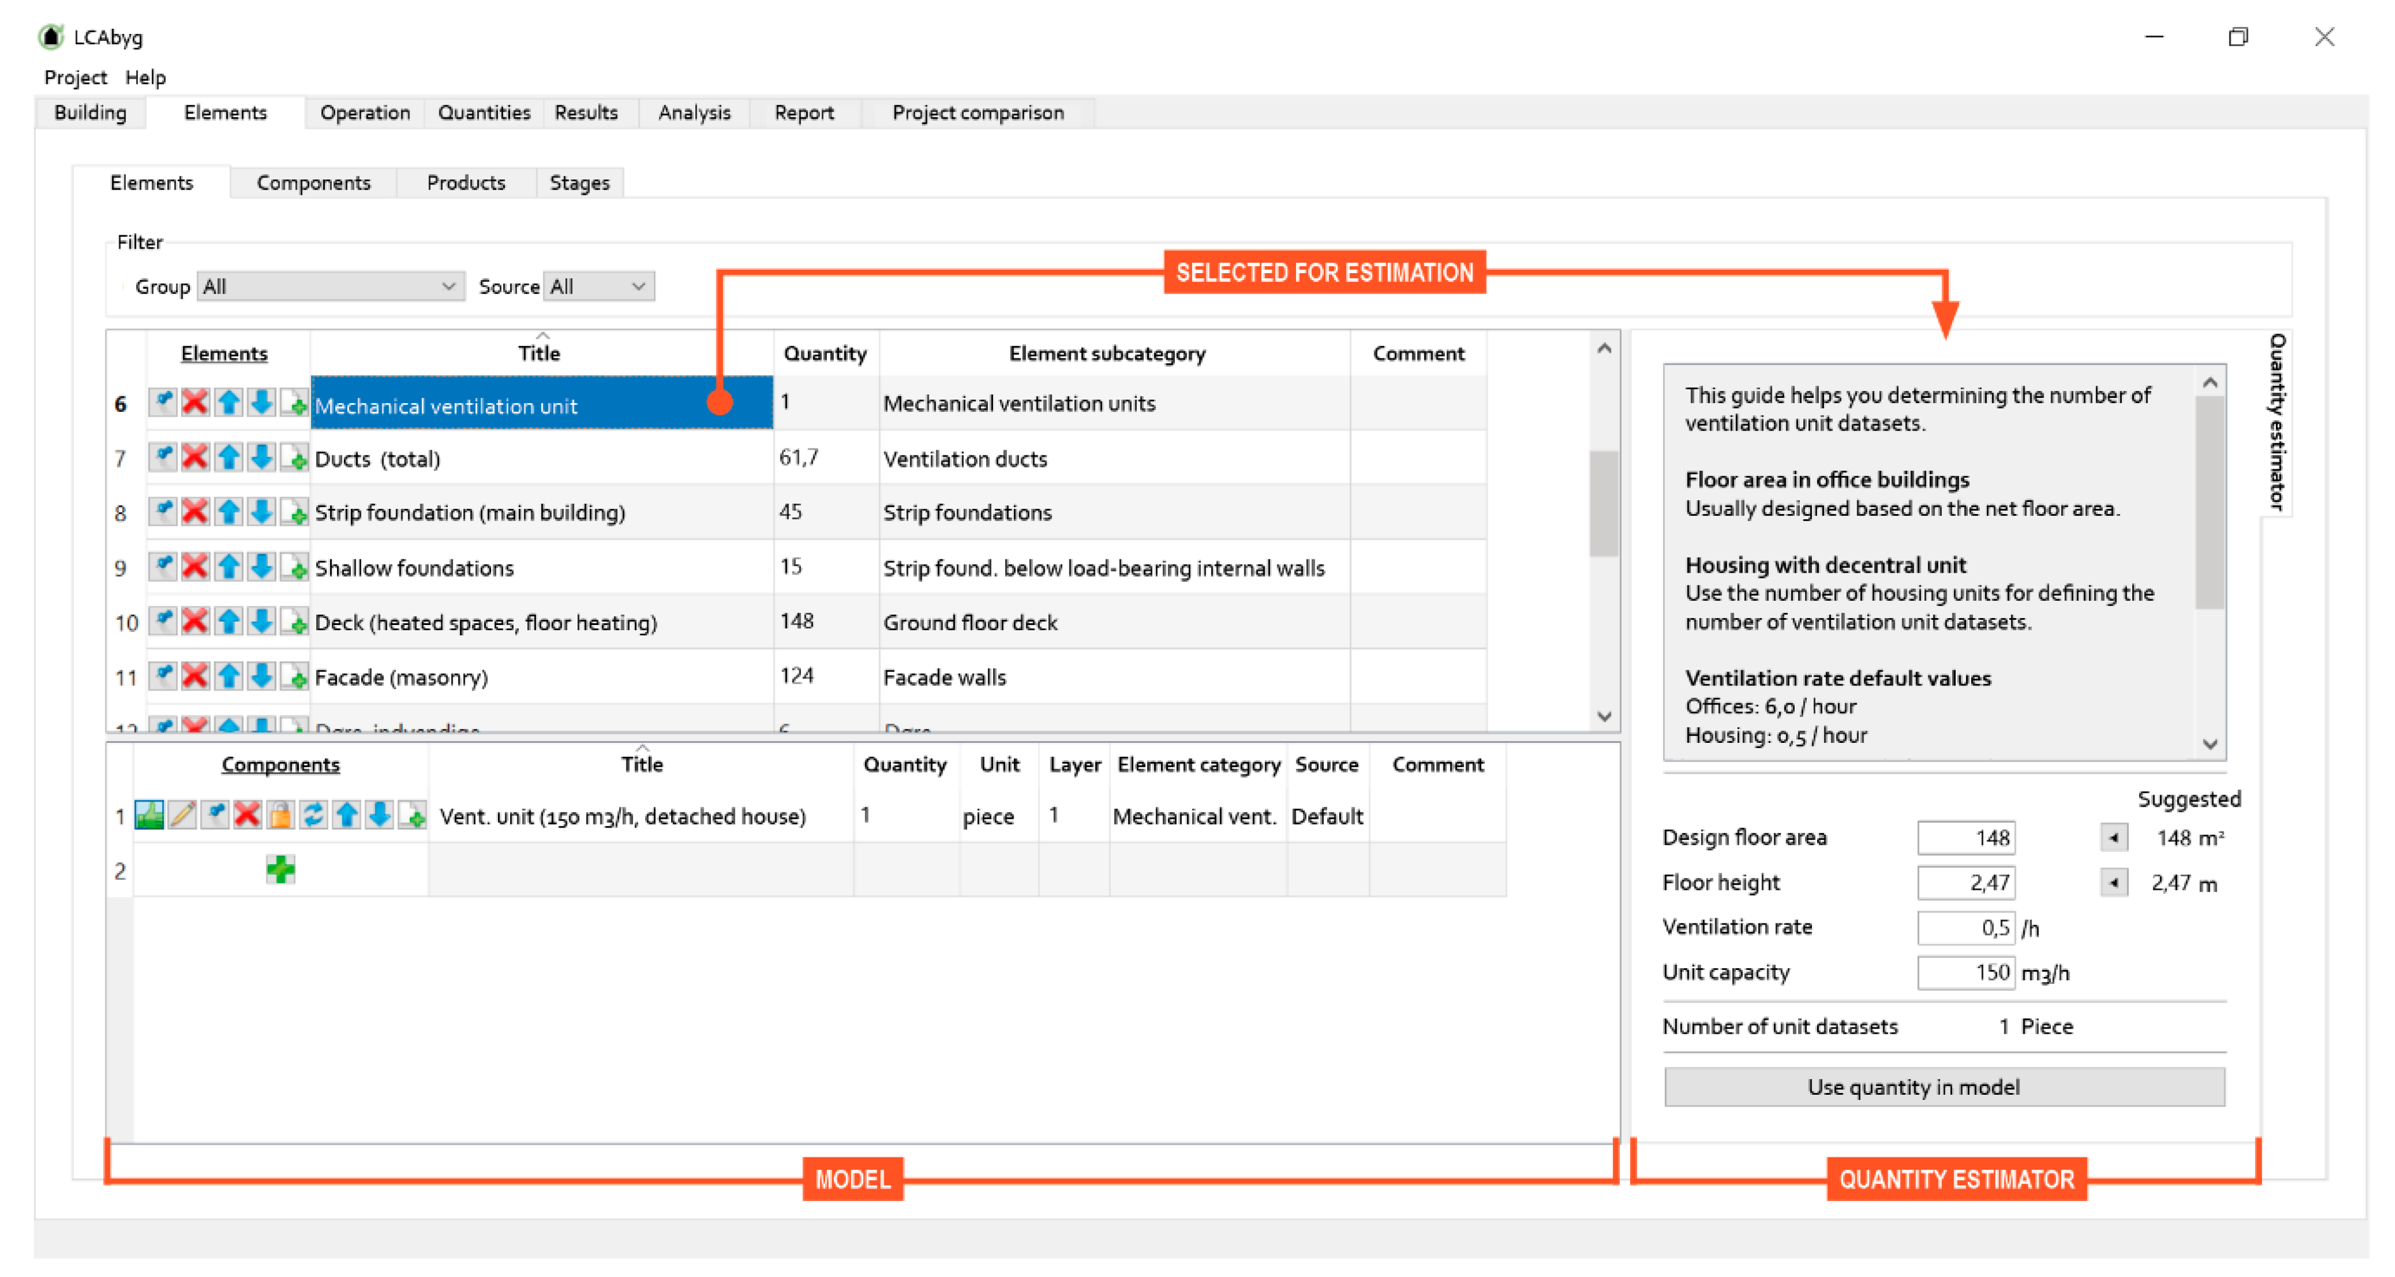The width and height of the screenshot is (2395, 1277).
Task: Click the orange padlock icon on component
Action: (280, 815)
